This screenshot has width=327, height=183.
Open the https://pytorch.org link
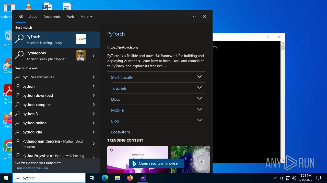(x=123, y=47)
